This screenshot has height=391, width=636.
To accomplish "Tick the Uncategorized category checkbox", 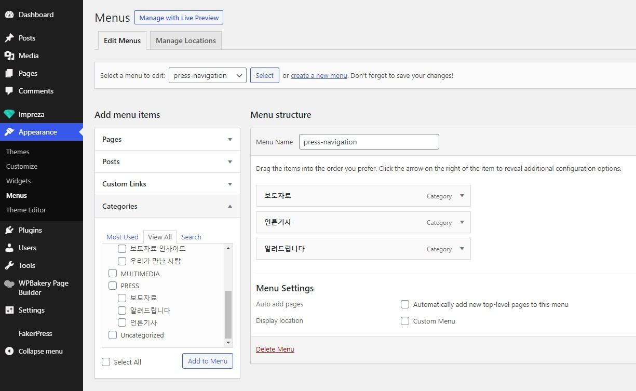I will tap(113, 335).
